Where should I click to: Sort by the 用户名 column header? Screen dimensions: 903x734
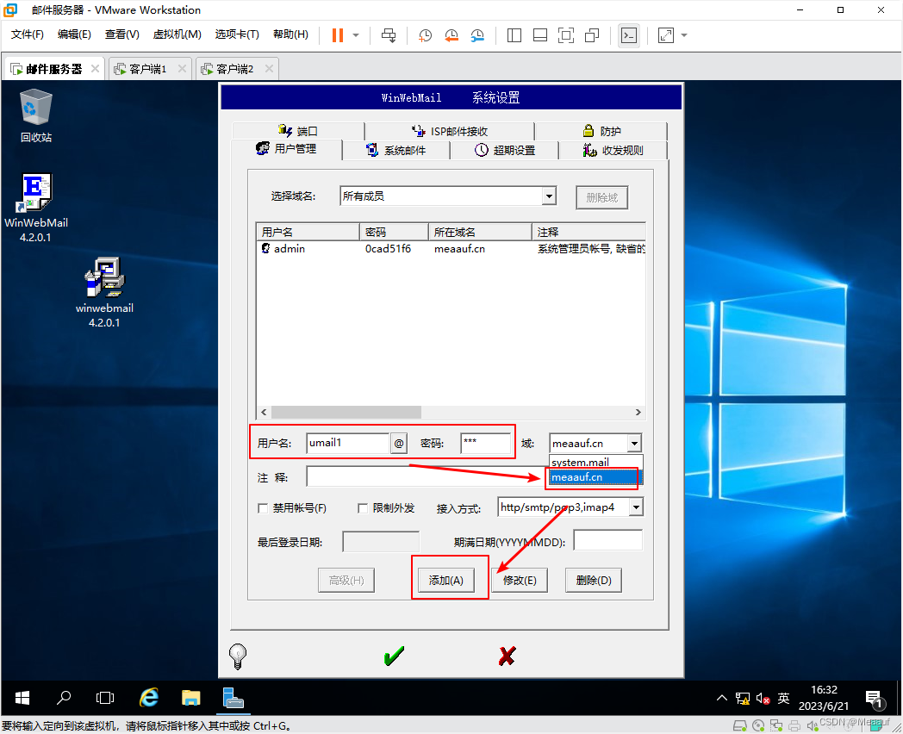tap(308, 232)
